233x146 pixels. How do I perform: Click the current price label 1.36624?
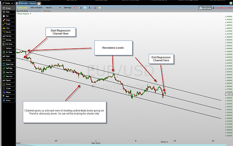coord(229,94)
